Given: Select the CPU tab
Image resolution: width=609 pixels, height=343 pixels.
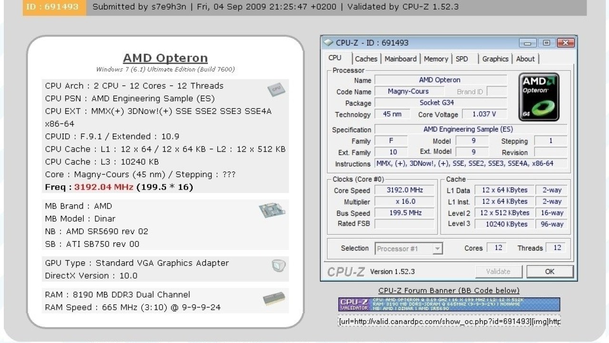Looking at the screenshot, I should click(x=335, y=58).
